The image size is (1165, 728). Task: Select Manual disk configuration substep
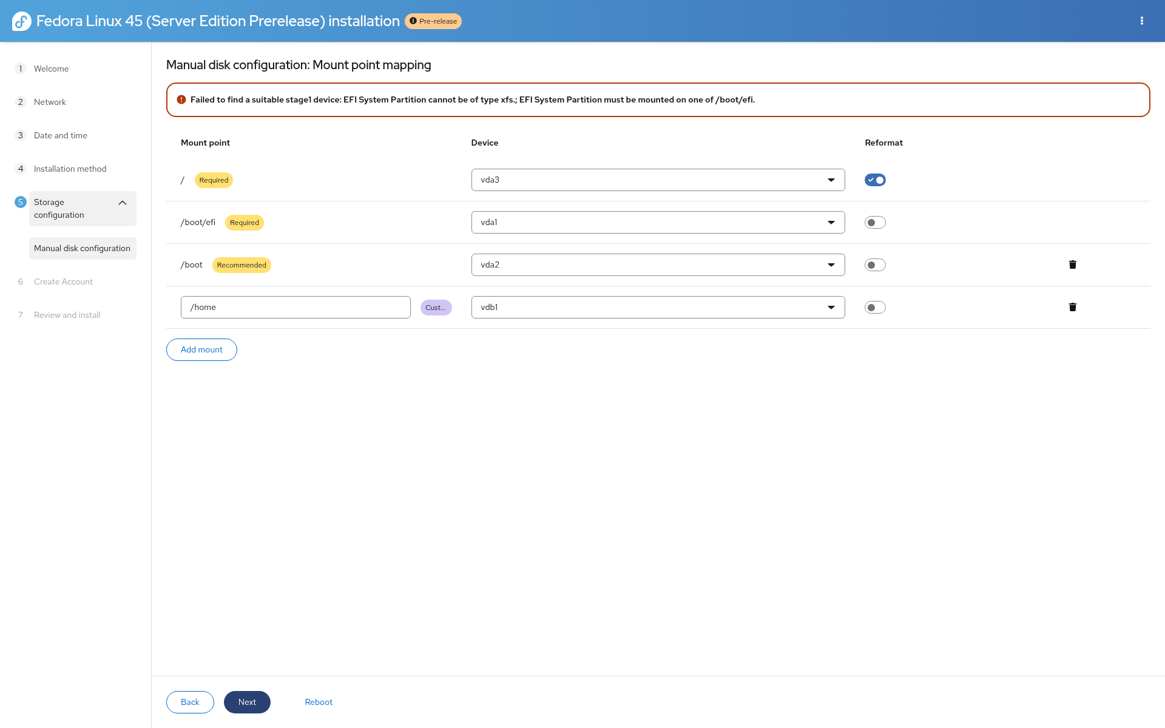[83, 248]
